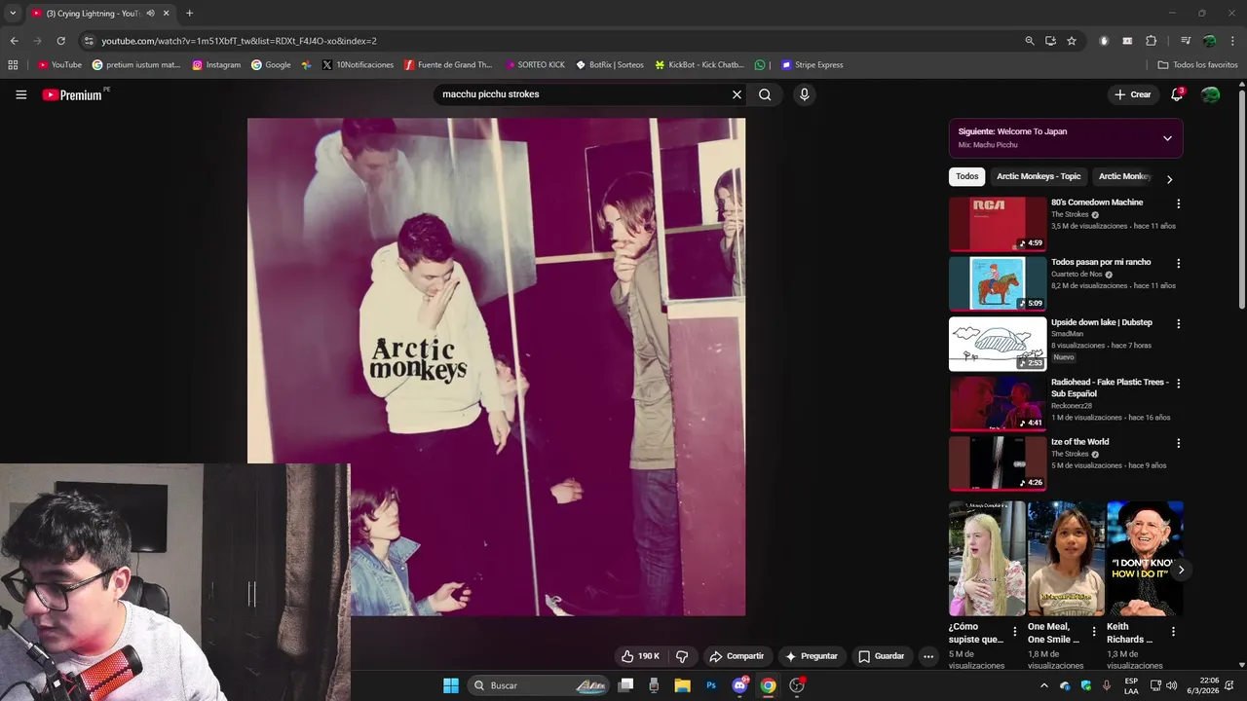The width and height of the screenshot is (1247, 701).
Task: Open options for One Meal, One Smile Short
Action: pyautogui.click(x=1094, y=632)
